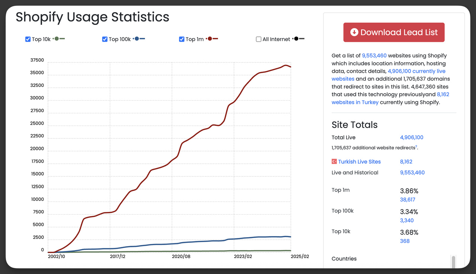Uncheck the Top 100k checkbox
This screenshot has width=476, height=274.
click(105, 39)
